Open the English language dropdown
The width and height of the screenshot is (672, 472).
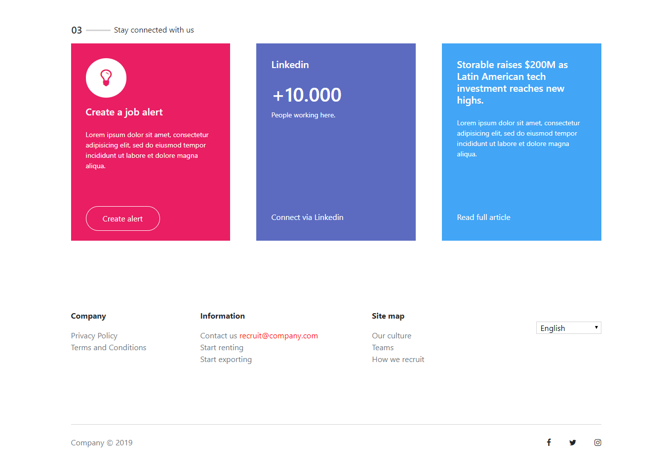(x=568, y=327)
